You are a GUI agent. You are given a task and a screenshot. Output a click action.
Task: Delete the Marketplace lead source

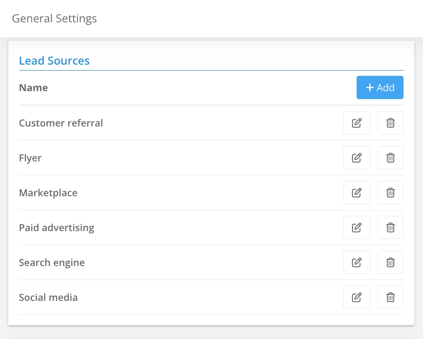(x=390, y=193)
